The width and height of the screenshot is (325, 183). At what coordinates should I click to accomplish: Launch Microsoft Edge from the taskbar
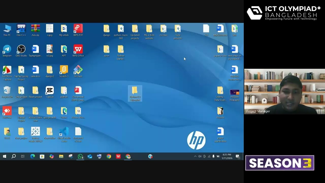click(x=32, y=156)
